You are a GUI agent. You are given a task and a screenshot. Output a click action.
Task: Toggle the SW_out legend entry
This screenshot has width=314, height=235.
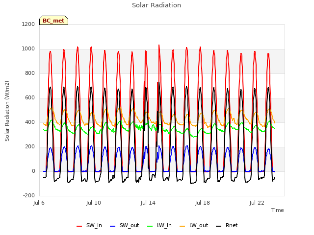124,225
